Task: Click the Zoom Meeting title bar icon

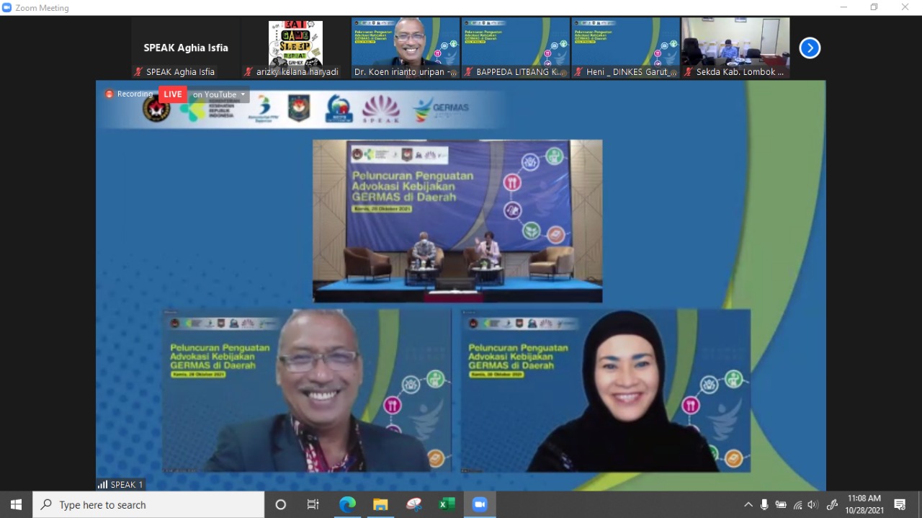Action: 7,7
